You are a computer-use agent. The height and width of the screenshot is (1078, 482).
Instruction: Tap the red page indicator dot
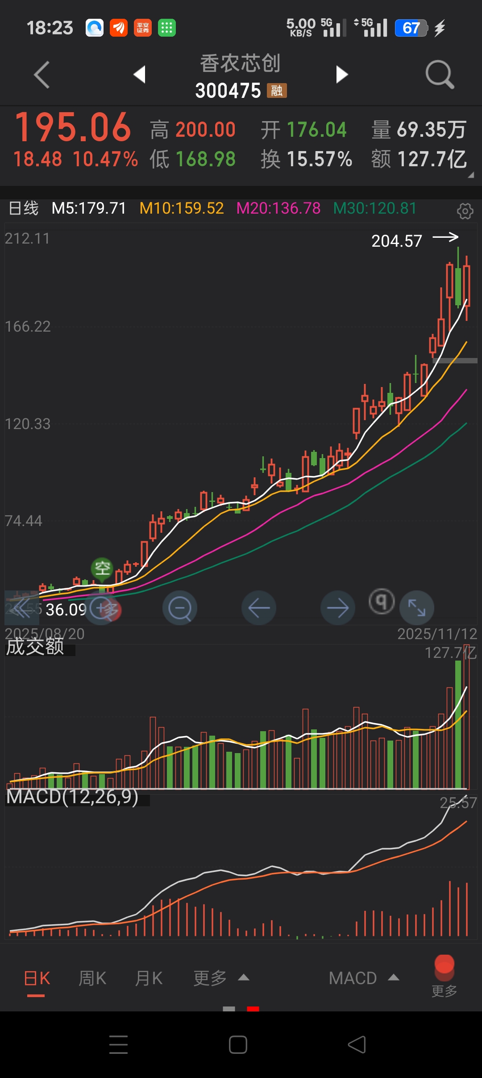[x=253, y=1009]
